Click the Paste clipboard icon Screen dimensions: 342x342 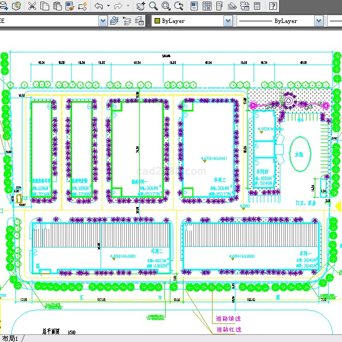tap(57, 6)
